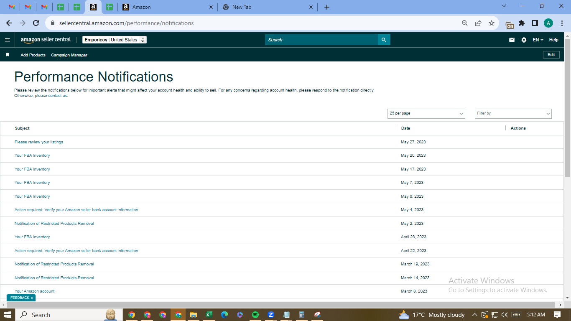Show hidden system tray icons

[474, 315]
